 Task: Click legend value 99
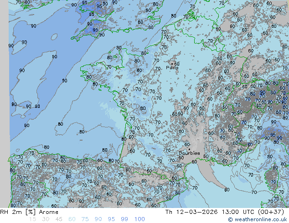tap(124, 219)
